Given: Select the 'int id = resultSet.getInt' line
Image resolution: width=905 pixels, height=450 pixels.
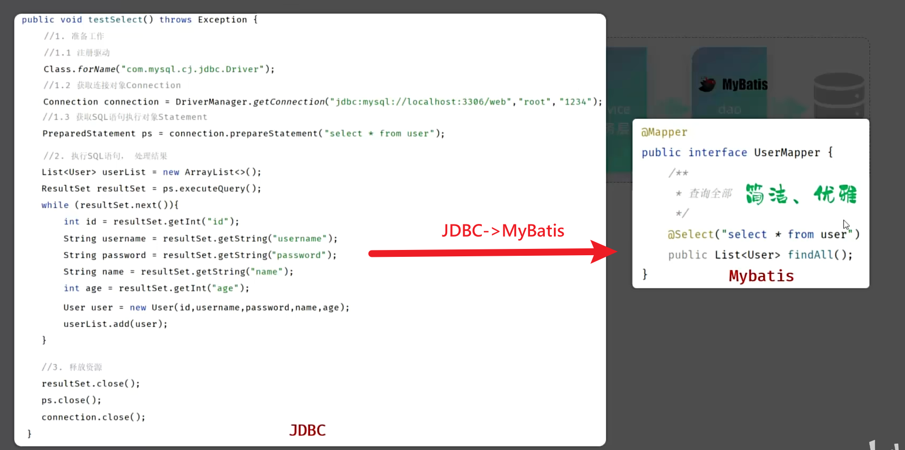Looking at the screenshot, I should [x=151, y=221].
